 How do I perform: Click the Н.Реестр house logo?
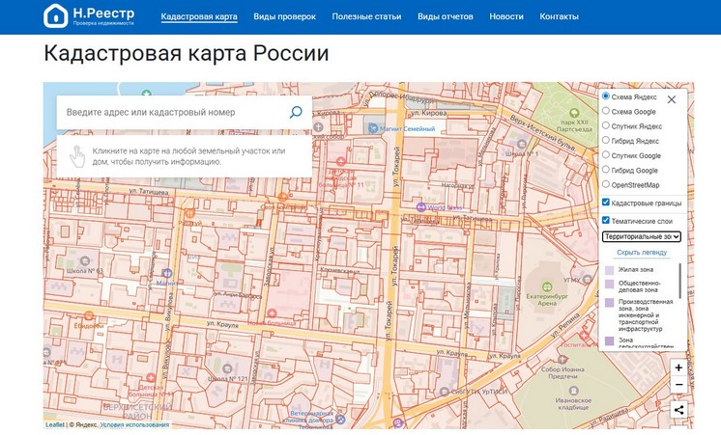coord(56,15)
